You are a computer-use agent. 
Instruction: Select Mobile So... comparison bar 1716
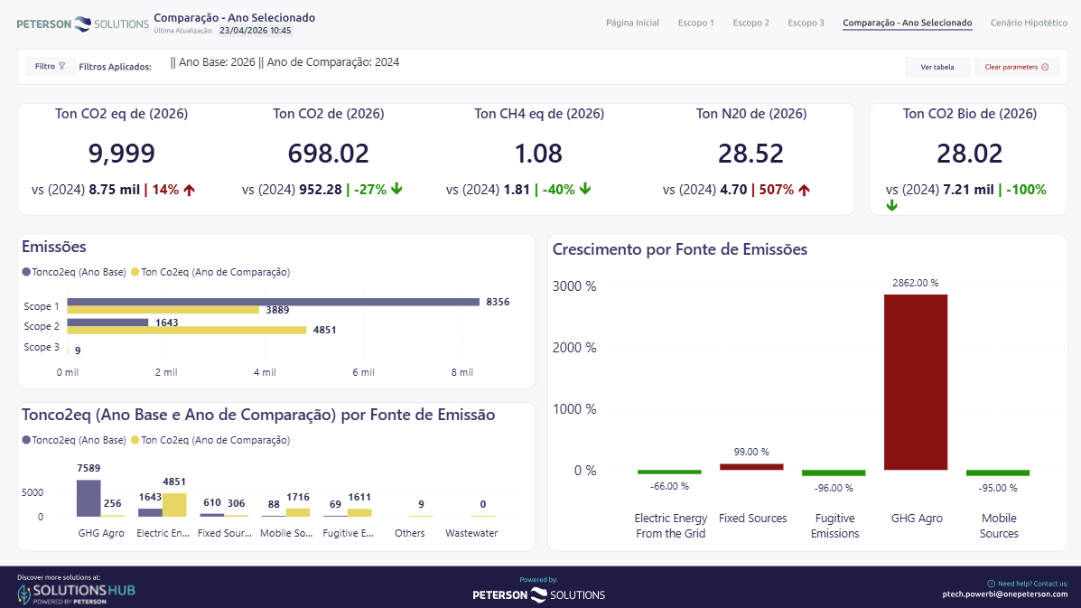coord(298,512)
